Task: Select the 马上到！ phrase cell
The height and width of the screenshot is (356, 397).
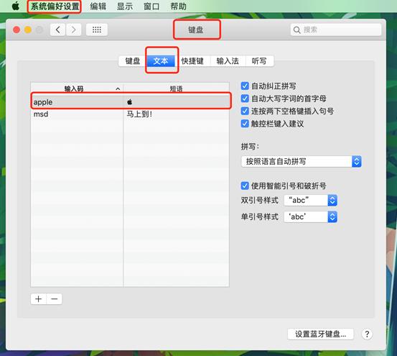Action: [x=176, y=114]
